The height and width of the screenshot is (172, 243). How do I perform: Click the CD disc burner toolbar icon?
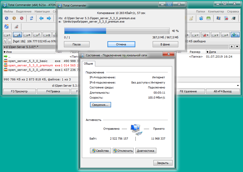click(7, 26)
